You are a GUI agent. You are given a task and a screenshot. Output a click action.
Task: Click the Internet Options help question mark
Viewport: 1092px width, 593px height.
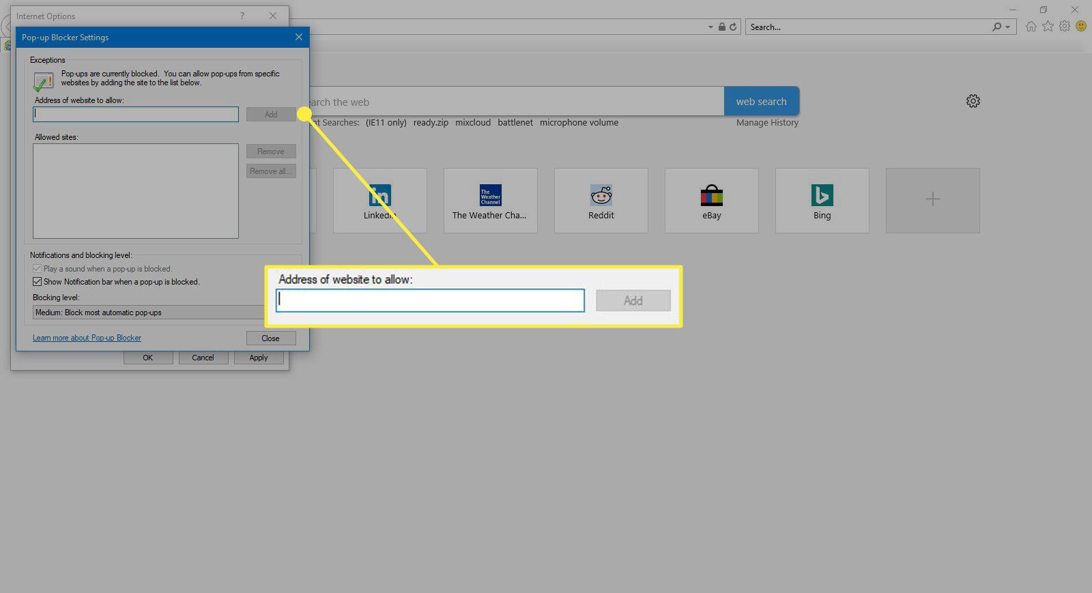point(242,16)
